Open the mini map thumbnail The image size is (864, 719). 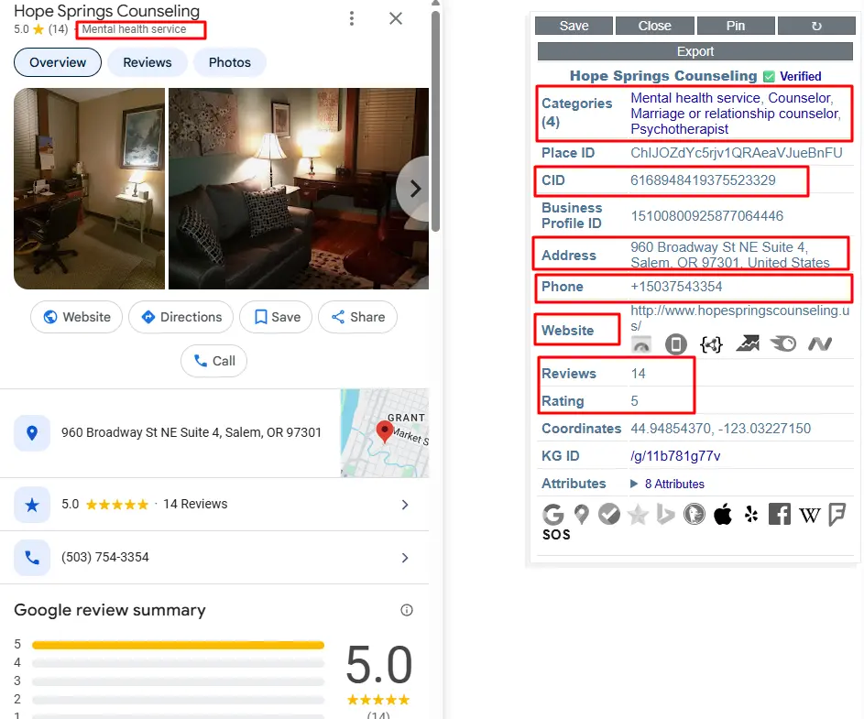click(x=385, y=433)
